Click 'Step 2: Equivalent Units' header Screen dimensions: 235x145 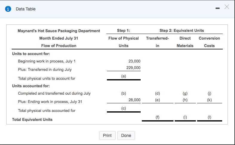tap(182, 30)
